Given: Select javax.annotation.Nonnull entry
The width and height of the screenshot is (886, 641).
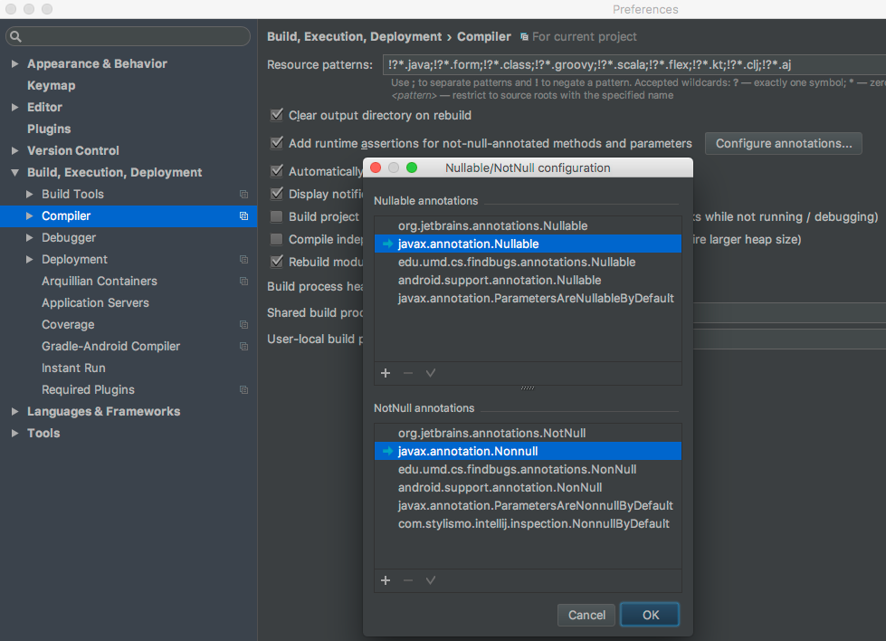Looking at the screenshot, I should tap(528, 452).
